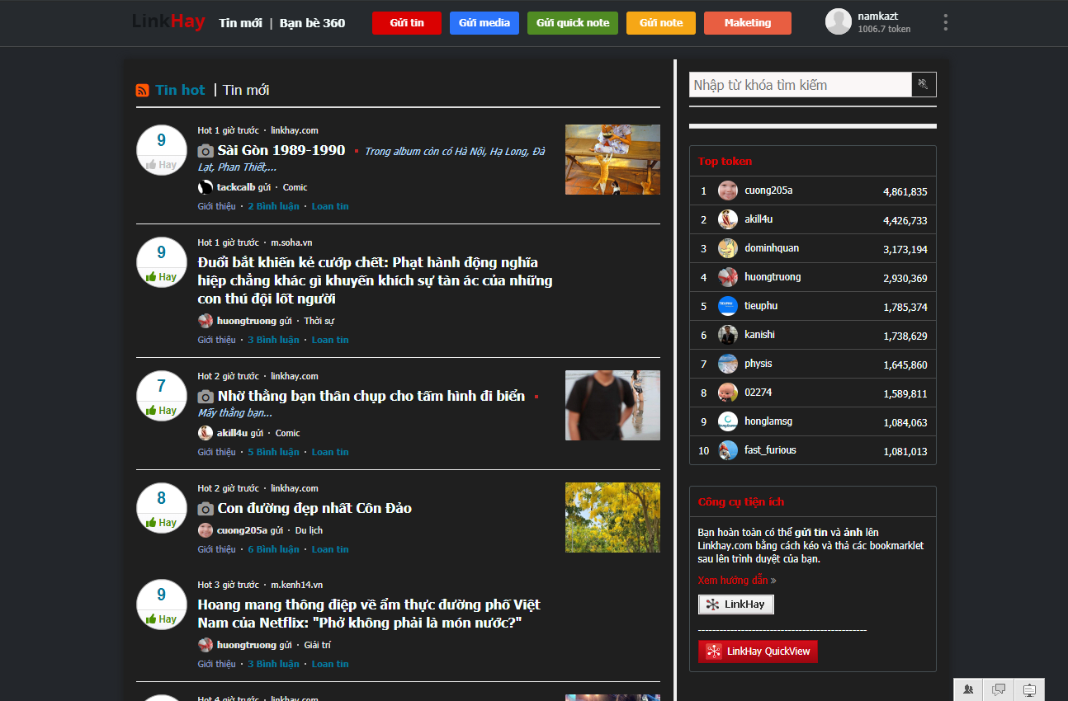Open the Thời sự category tag
Image resolution: width=1068 pixels, height=701 pixels.
point(319,321)
